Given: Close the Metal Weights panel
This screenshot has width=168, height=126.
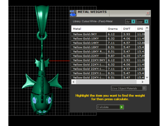Looking at the screenshot, I should pyautogui.click(x=148, y=13).
